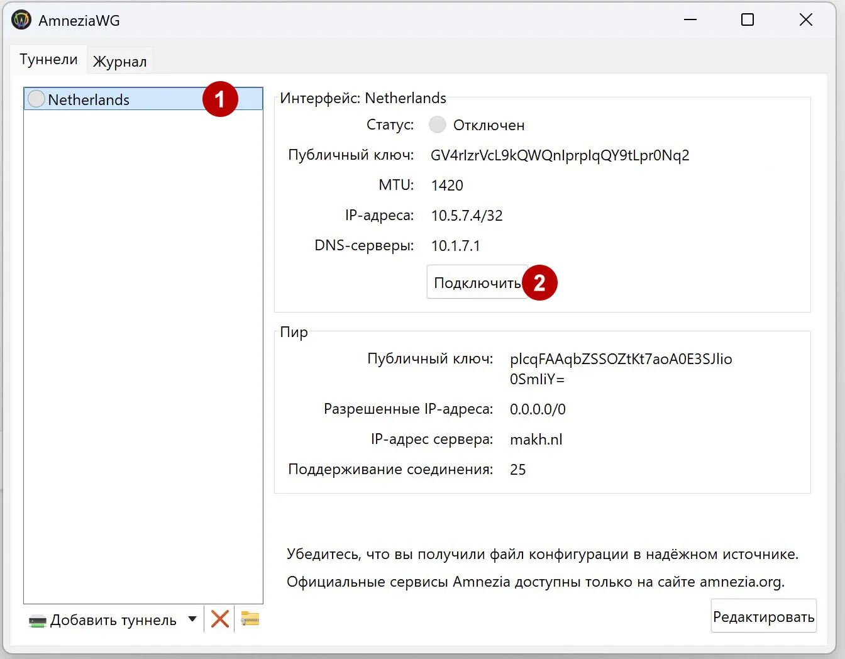Click the makh.nl server address
The height and width of the screenshot is (659, 845).
coord(536,439)
